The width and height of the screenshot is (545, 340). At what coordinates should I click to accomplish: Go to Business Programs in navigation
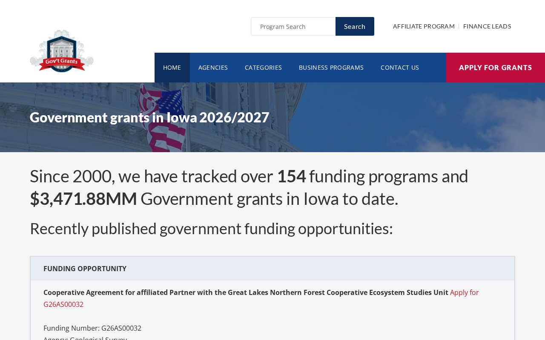tap(331, 68)
